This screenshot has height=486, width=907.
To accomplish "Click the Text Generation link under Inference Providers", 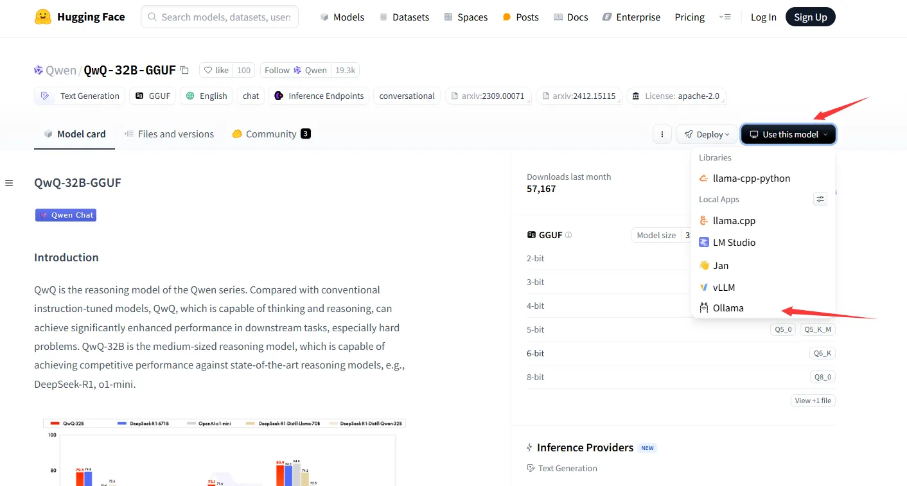I will [562, 468].
